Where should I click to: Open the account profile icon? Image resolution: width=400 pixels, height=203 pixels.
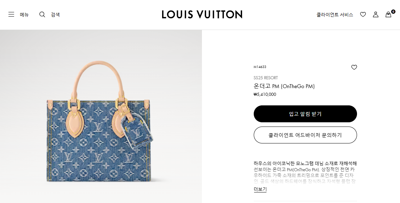click(x=376, y=14)
